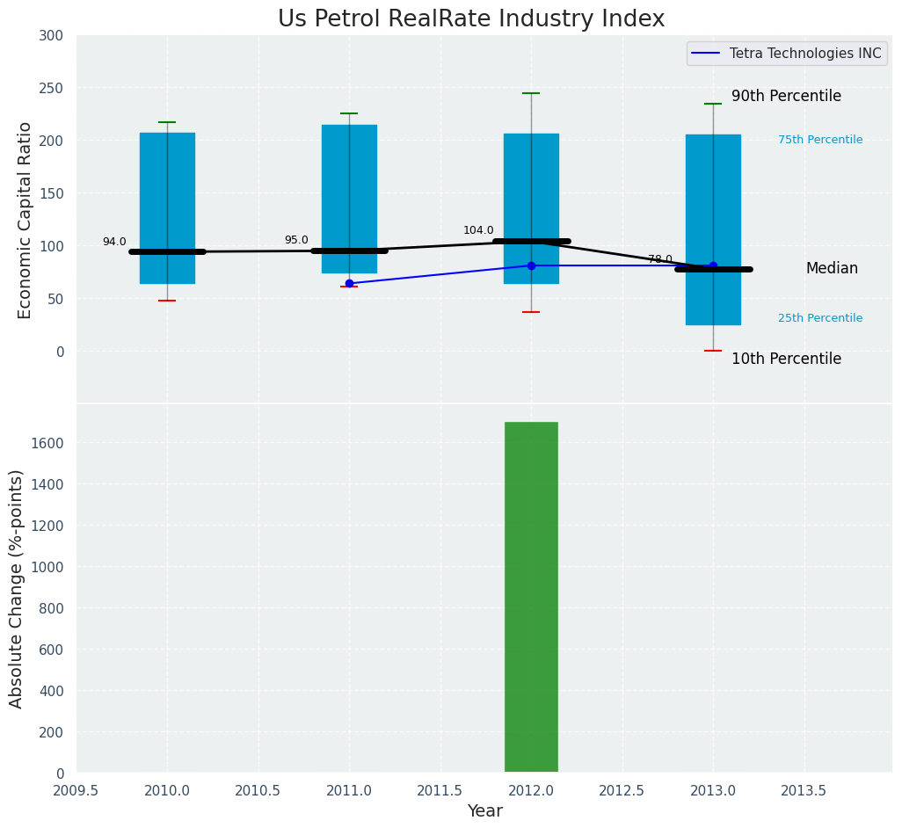Click Tetra Technologies data point at 2013
Image resolution: width=902 pixels, height=828 pixels.
click(713, 265)
